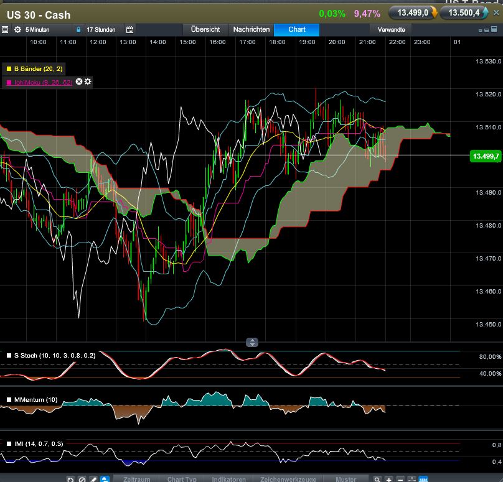
Task: Switch to the Nachrichten tab
Action: click(251, 29)
